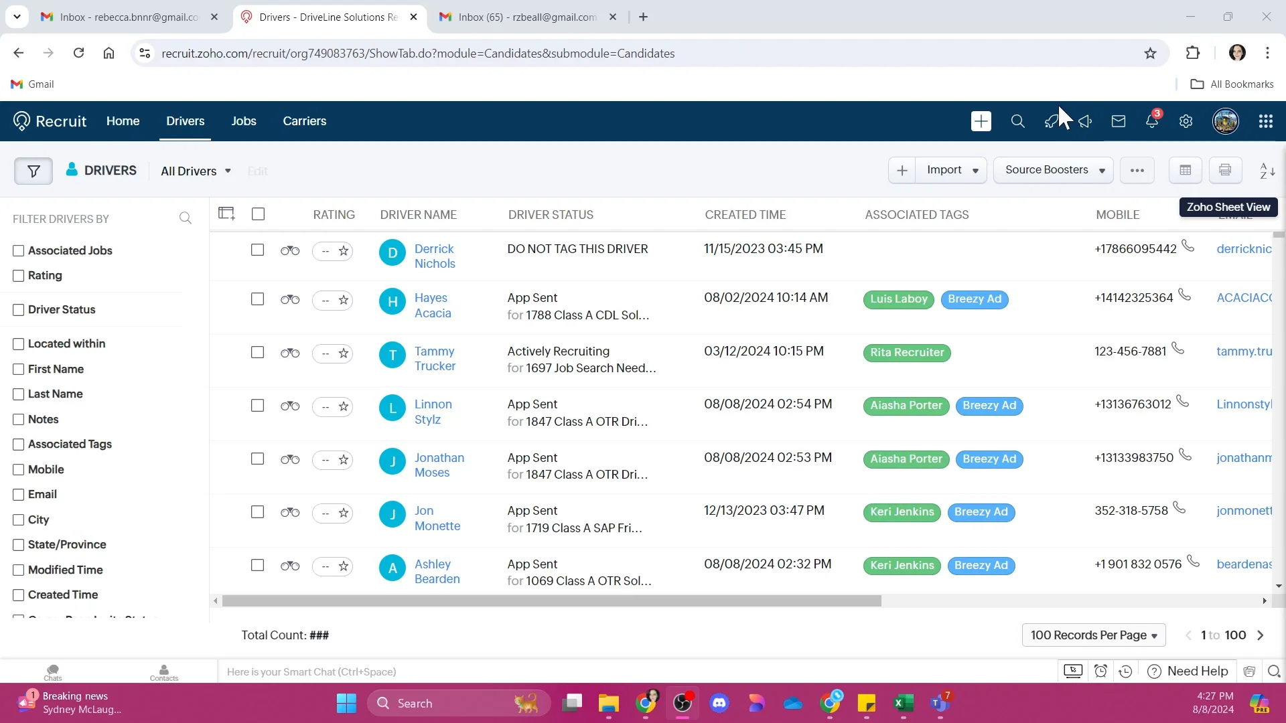Open Ashley Bearden driver link
The image size is (1286, 723).
[437, 572]
